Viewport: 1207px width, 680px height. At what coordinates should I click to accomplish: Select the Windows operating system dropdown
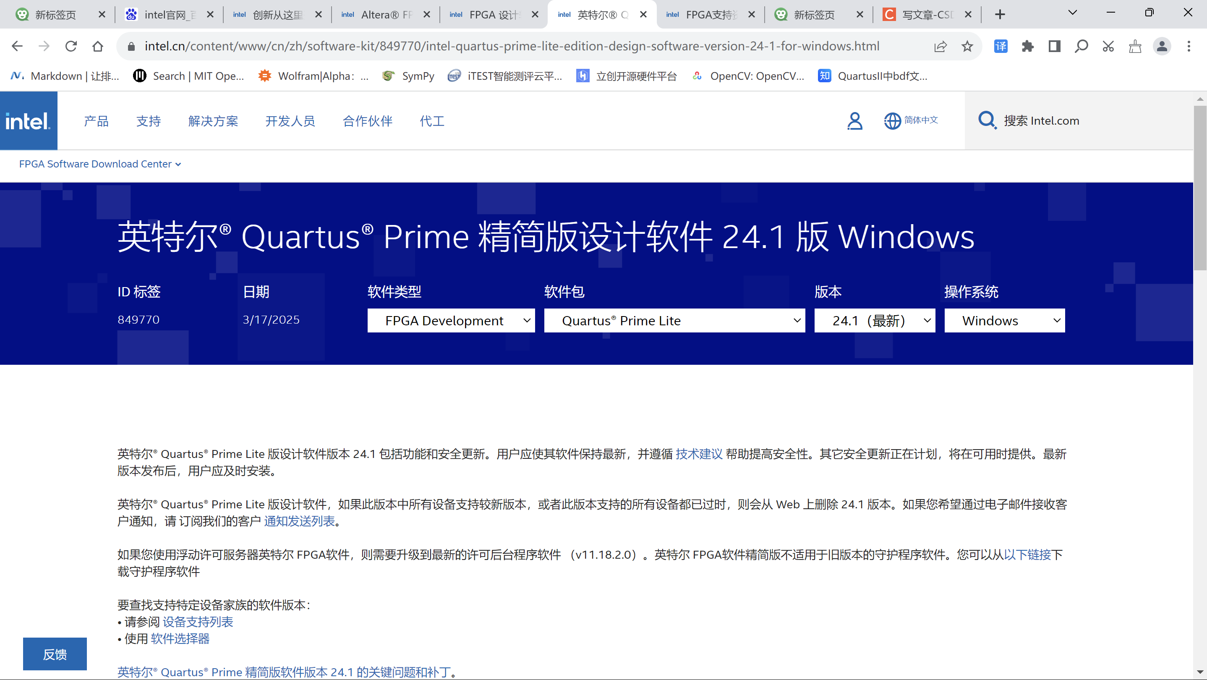pyautogui.click(x=1004, y=321)
